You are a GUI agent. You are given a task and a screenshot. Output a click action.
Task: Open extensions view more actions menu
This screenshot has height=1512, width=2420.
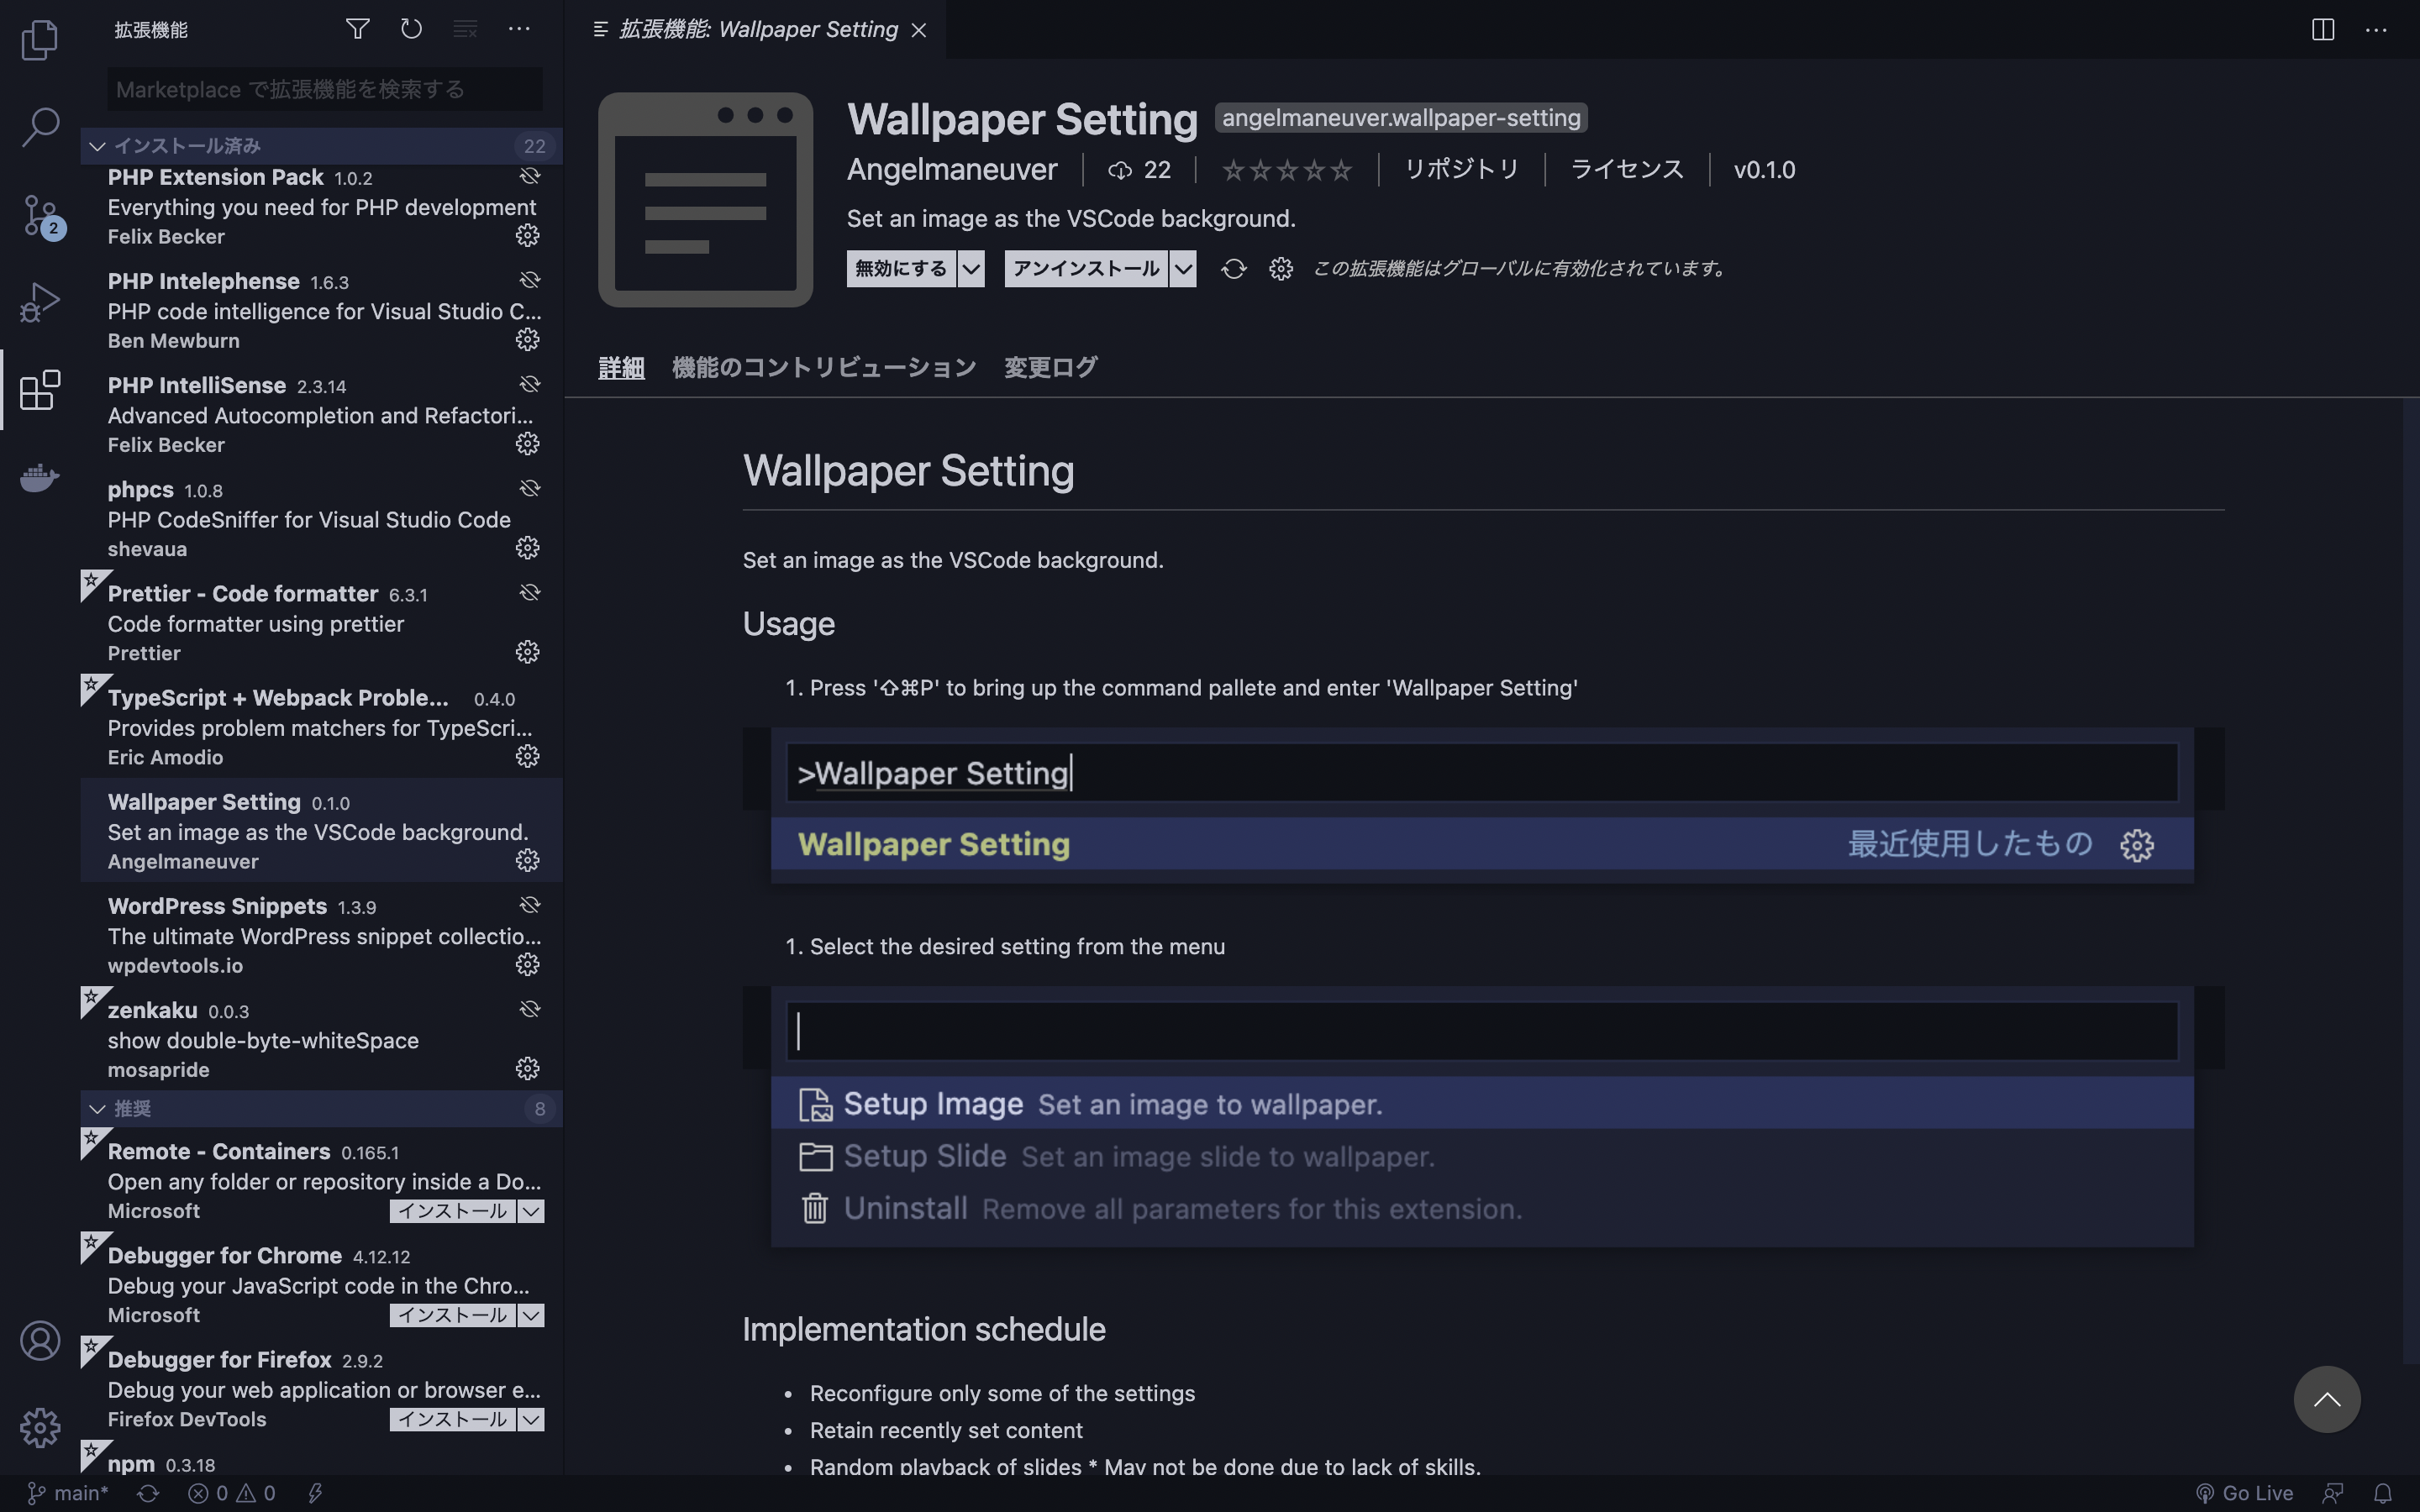coord(519,29)
